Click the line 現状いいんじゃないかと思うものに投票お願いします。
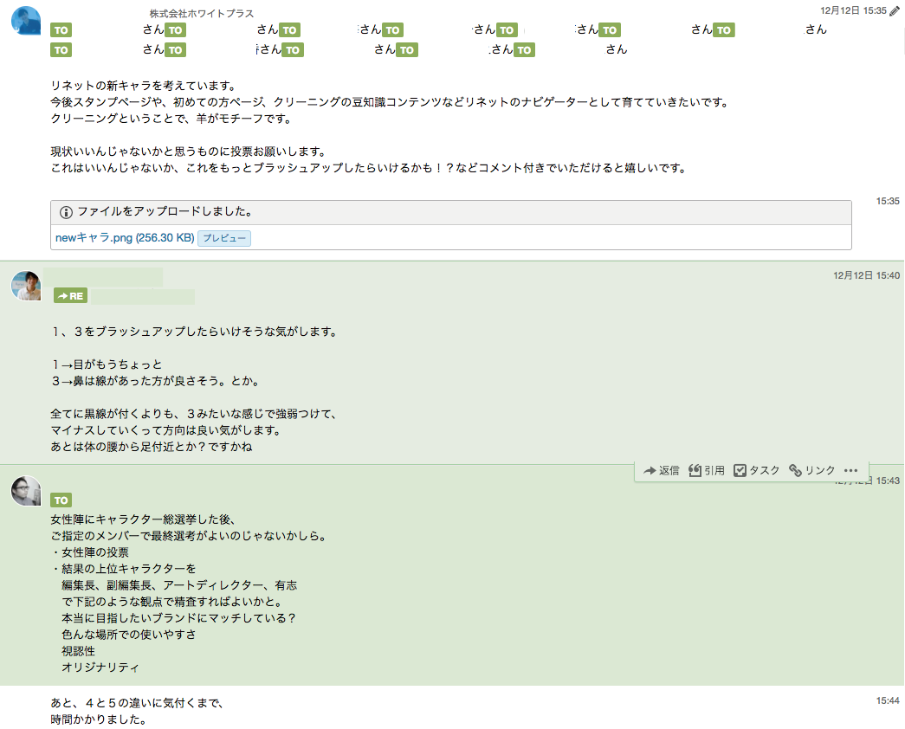 pos(190,152)
